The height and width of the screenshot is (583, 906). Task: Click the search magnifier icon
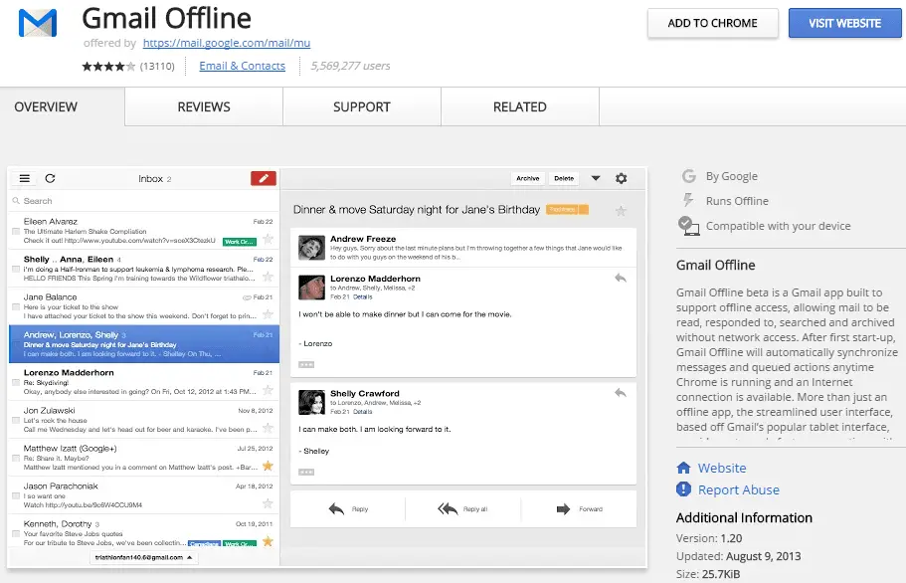click(16, 201)
